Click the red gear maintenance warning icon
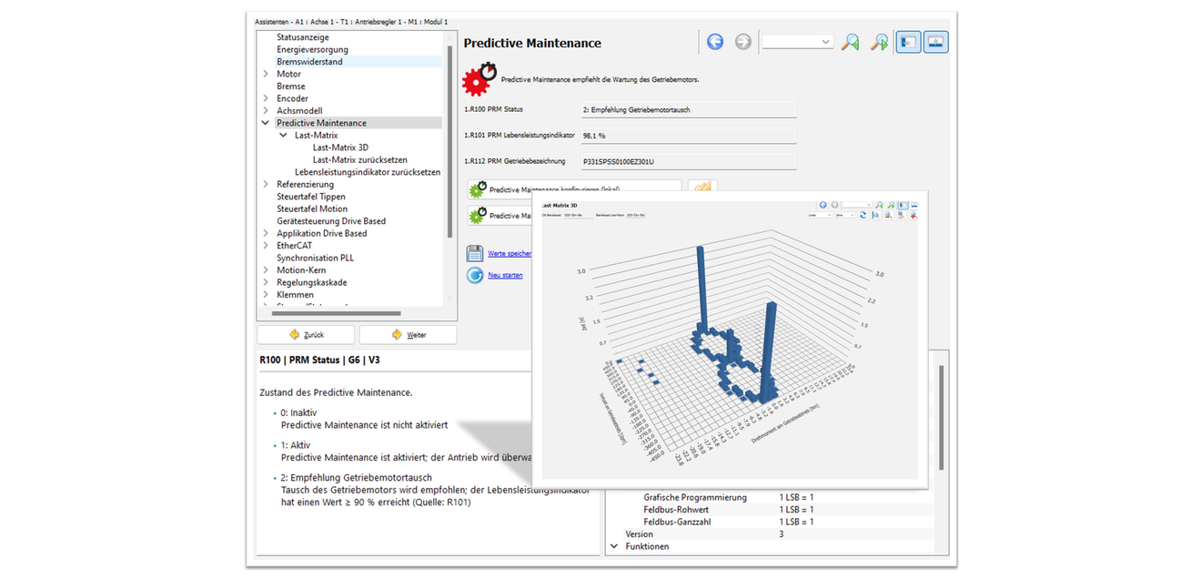1201x579 pixels. (x=479, y=79)
